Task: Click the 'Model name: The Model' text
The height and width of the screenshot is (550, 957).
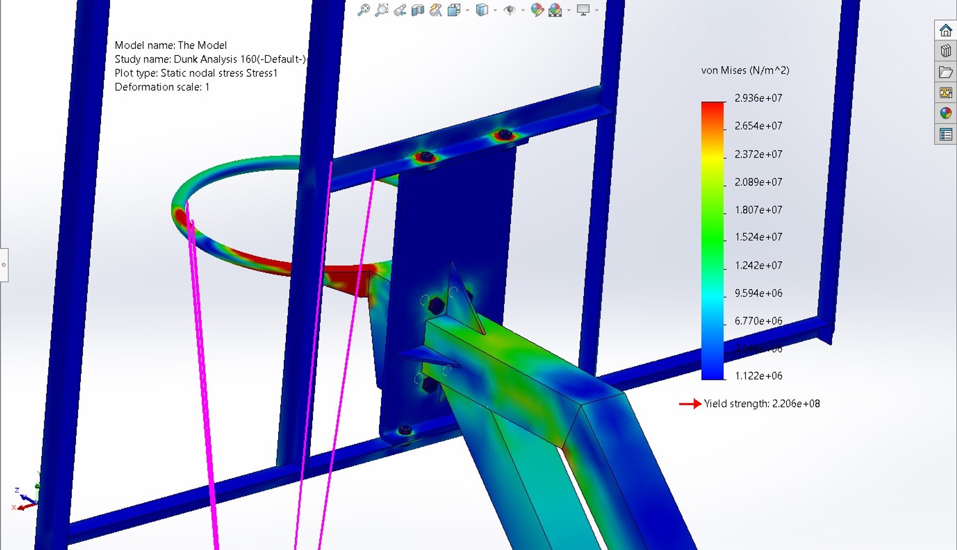Action: pos(171,45)
